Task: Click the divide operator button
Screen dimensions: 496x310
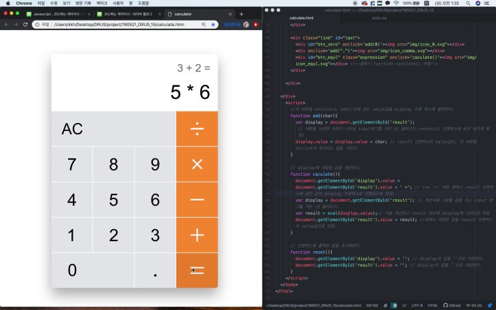Action: click(x=197, y=129)
